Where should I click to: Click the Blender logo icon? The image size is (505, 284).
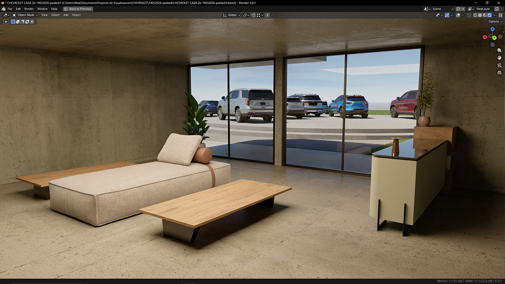point(3,9)
